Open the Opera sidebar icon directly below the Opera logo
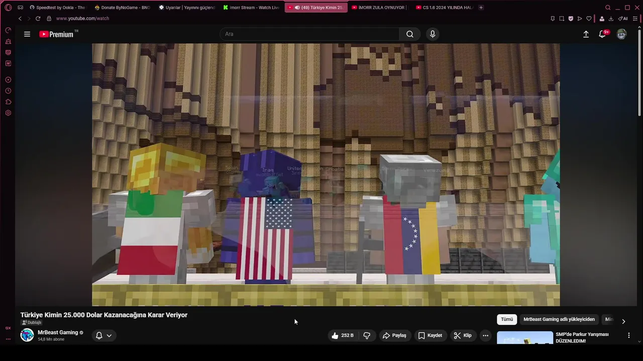643x361 pixels. point(8,31)
